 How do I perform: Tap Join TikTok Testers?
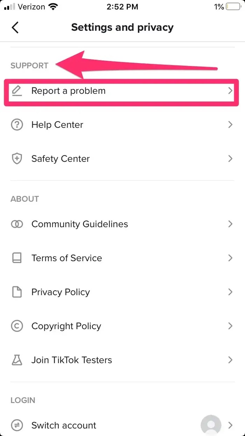click(72, 360)
